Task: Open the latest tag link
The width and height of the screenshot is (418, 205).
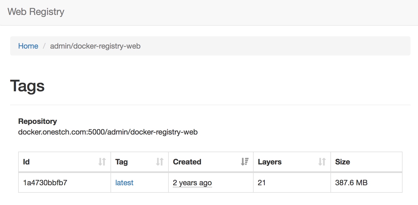Action: (x=124, y=183)
